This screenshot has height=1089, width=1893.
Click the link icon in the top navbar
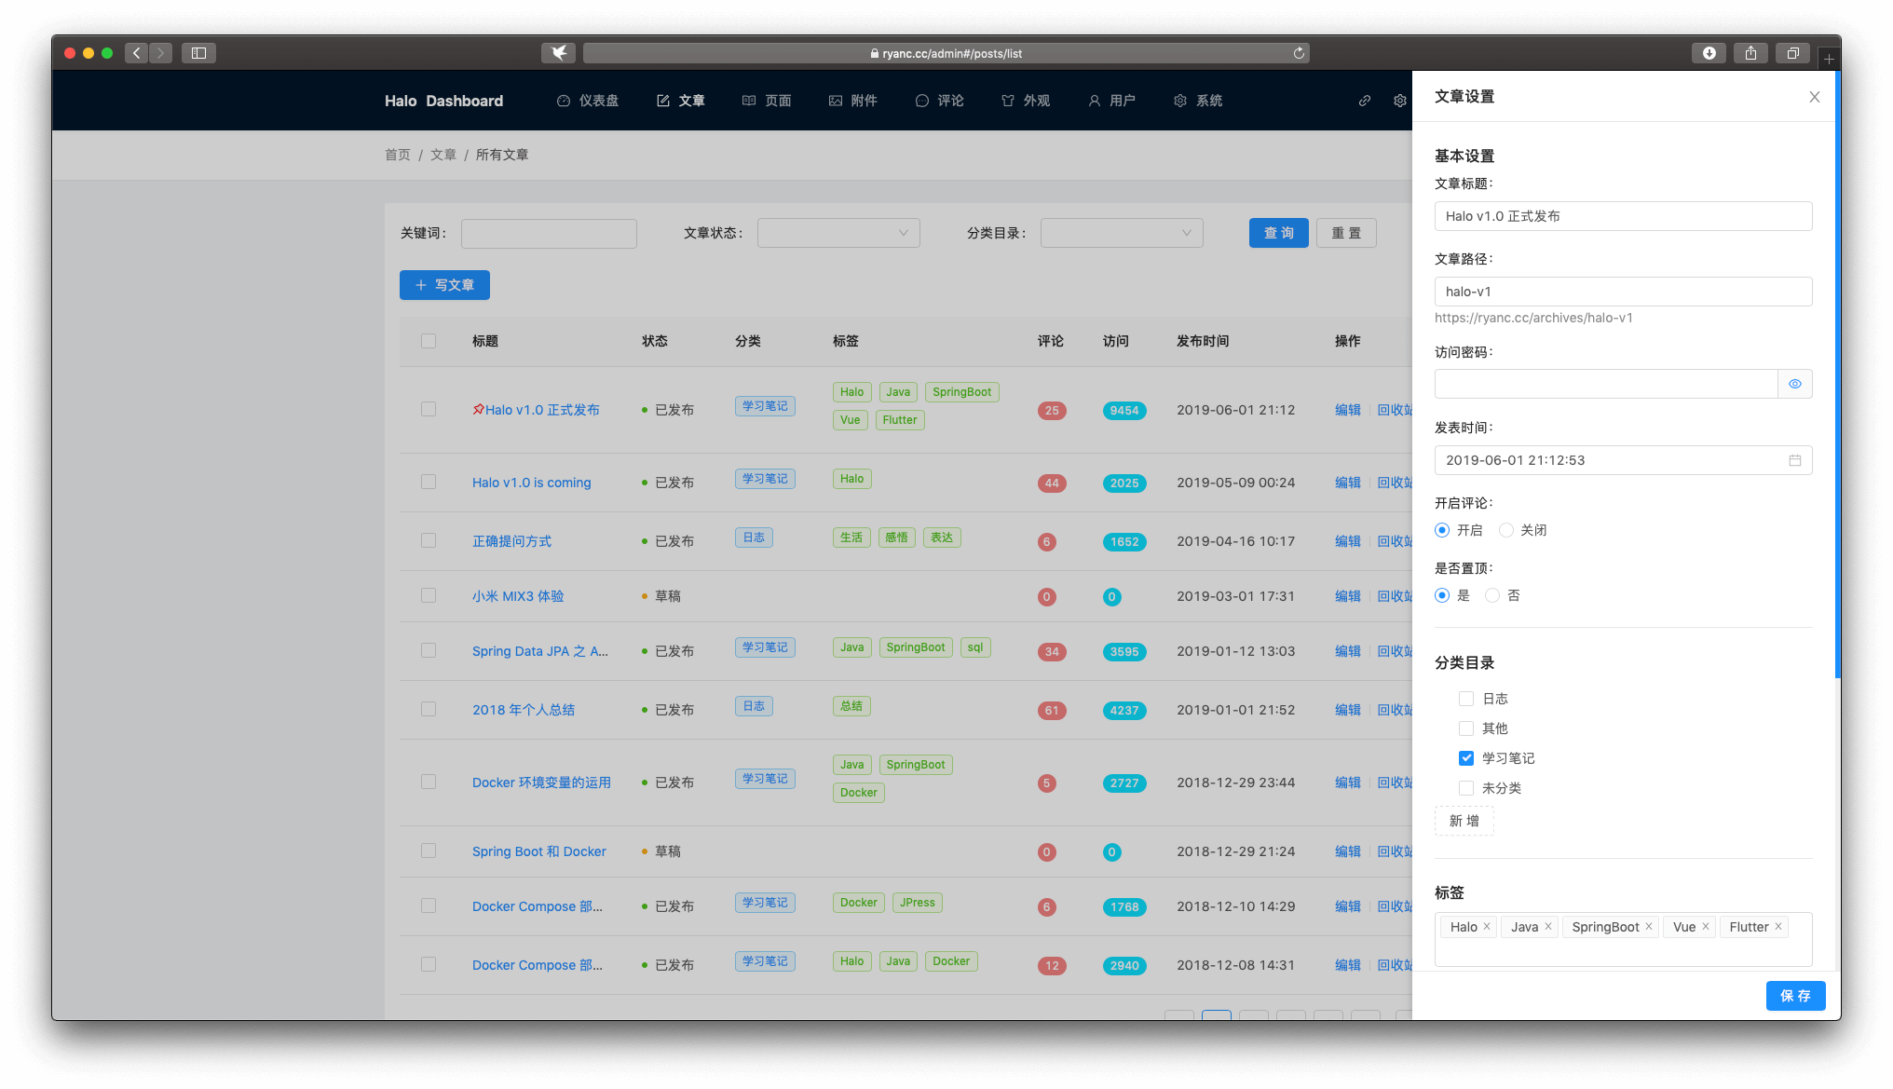pyautogui.click(x=1365, y=101)
